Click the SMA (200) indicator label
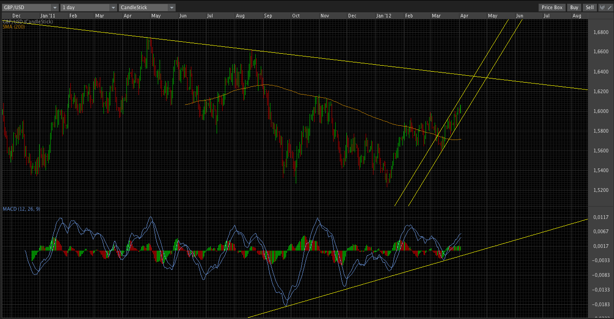The height and width of the screenshot is (319, 614). [13, 27]
